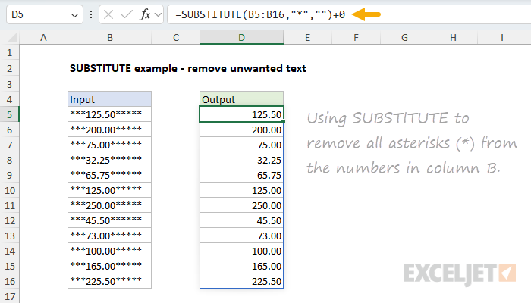Expand the function dropdown beside fx
Viewport: 531px width, 303px height.
pos(158,15)
